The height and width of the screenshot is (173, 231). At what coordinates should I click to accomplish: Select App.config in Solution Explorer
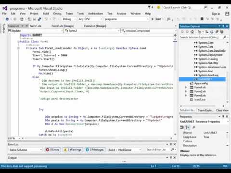click(201, 83)
